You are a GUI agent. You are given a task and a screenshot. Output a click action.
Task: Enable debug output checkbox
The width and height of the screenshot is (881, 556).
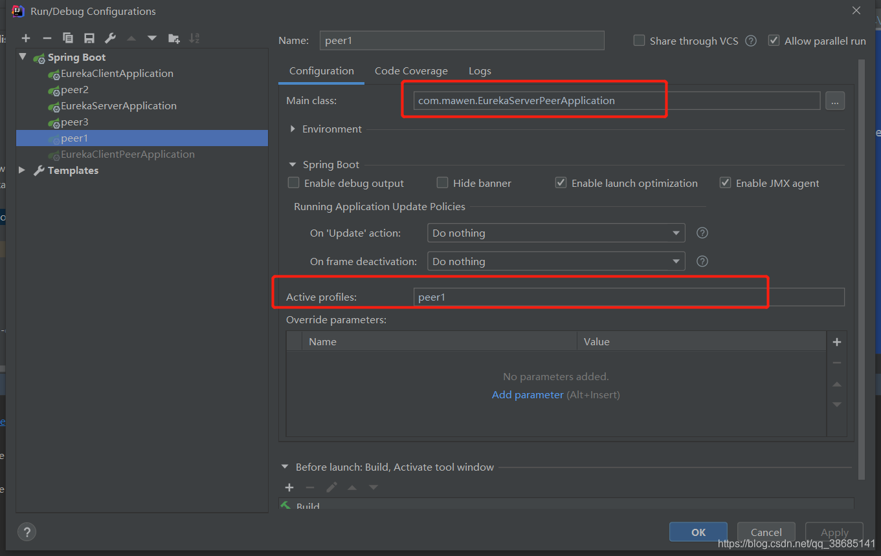pos(293,183)
